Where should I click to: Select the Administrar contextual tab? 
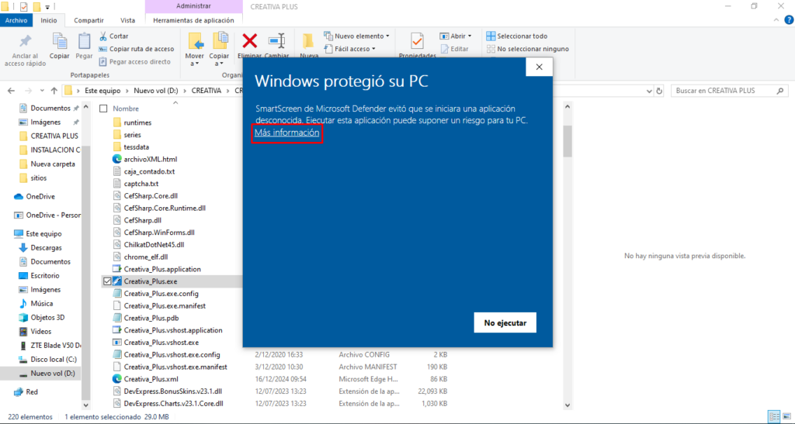(x=193, y=6)
